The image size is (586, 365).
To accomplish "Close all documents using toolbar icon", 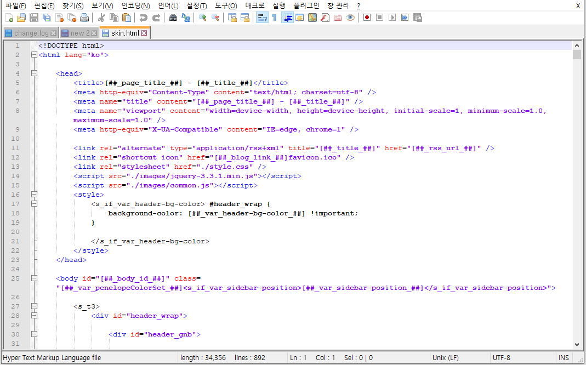I will tap(72, 18).
